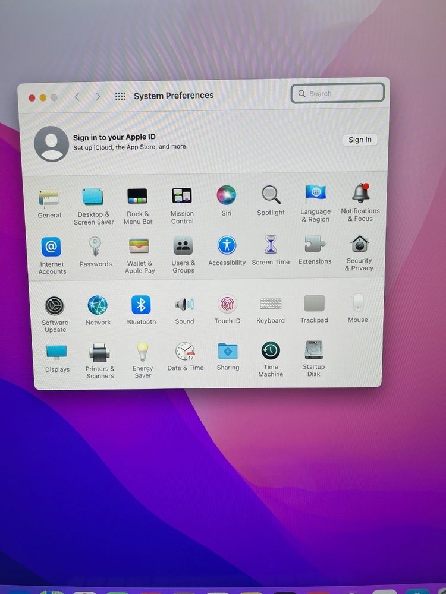The width and height of the screenshot is (446, 594).
Task: Open Bluetooth settings
Action: [x=141, y=305]
